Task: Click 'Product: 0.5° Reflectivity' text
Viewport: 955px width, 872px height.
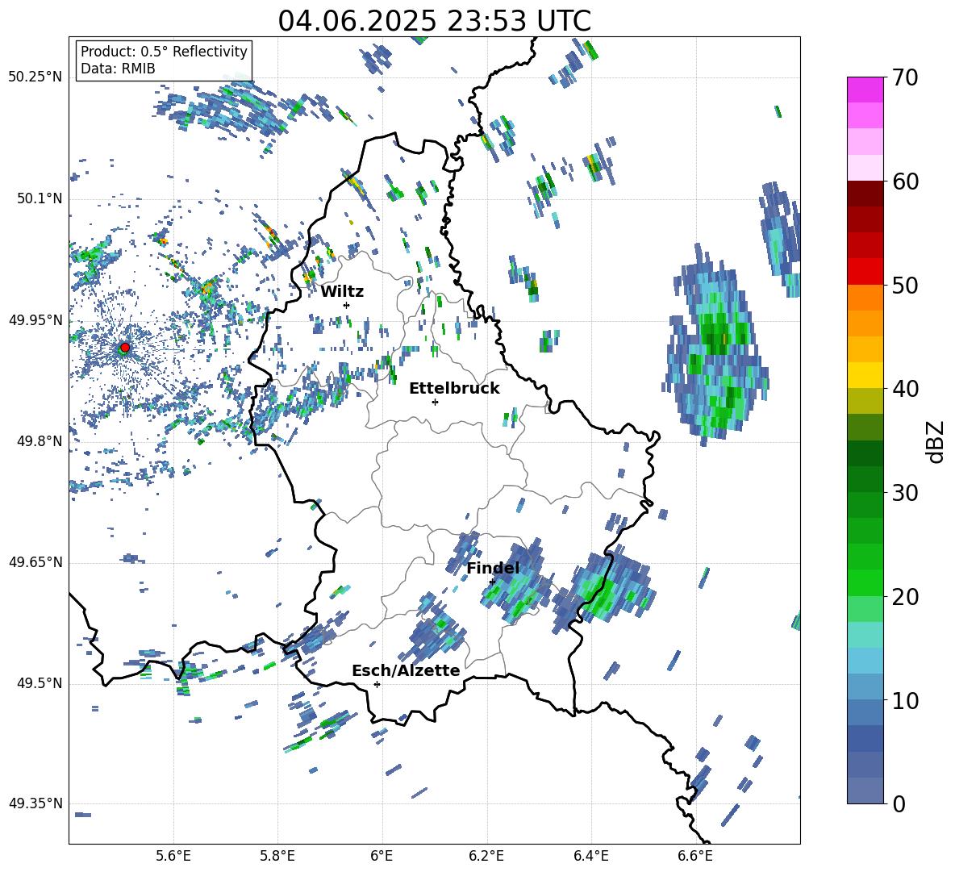Action: (164, 51)
